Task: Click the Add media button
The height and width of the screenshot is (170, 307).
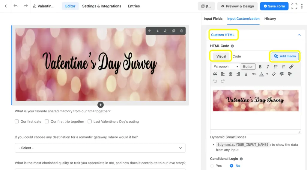Action: click(285, 56)
